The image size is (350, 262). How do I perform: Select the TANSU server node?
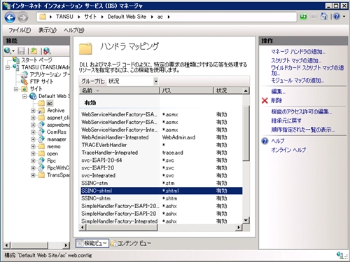(45, 67)
